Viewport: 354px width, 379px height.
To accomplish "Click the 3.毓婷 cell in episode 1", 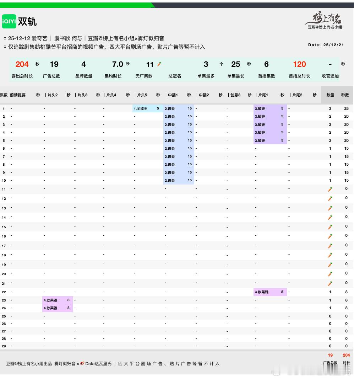I will coord(270,108).
